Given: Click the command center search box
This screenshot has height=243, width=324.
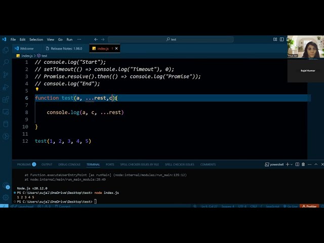Looking at the screenshot, I should pos(171,39).
